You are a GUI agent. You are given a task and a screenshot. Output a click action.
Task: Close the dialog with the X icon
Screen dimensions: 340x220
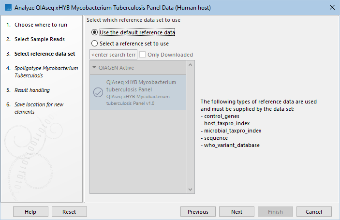(x=332, y=8)
